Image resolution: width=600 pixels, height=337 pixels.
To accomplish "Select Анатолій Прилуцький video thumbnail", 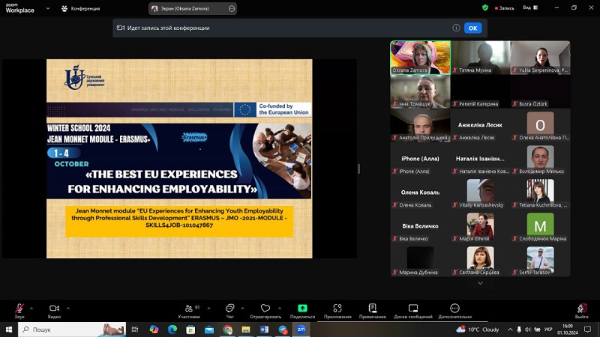I will (x=420, y=125).
